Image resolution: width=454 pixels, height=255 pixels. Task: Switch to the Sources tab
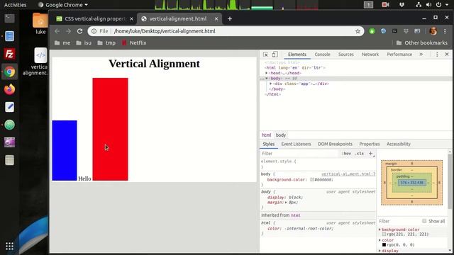point(346,55)
